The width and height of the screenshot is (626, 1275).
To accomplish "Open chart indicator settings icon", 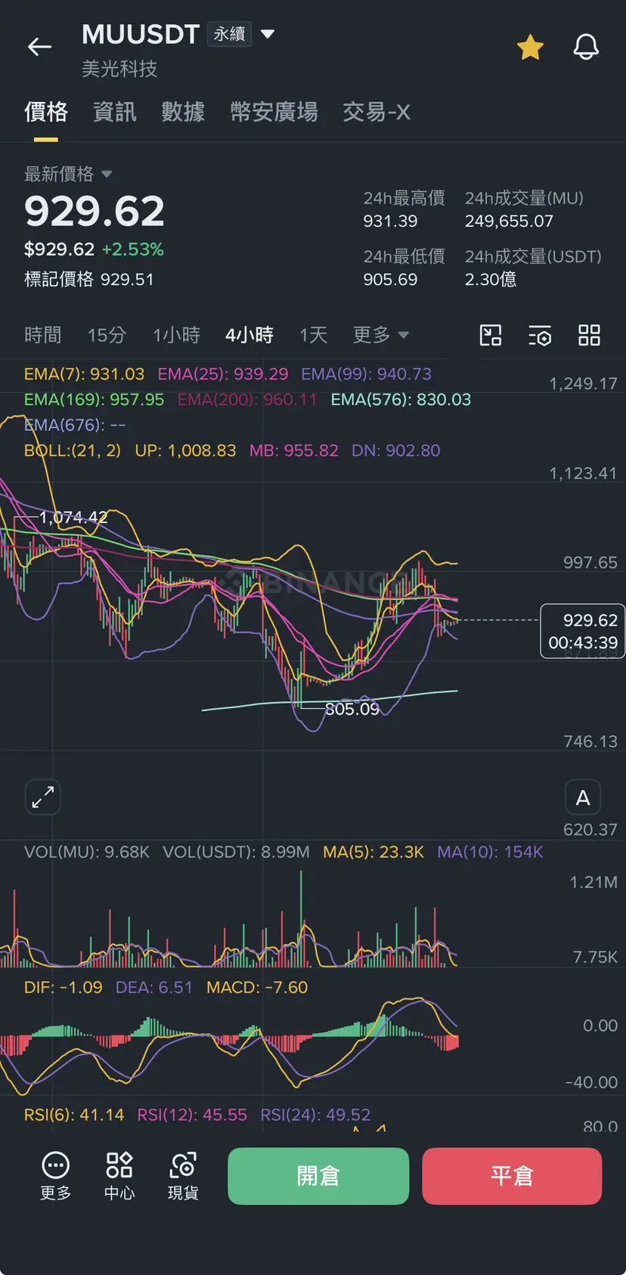I will [x=540, y=336].
